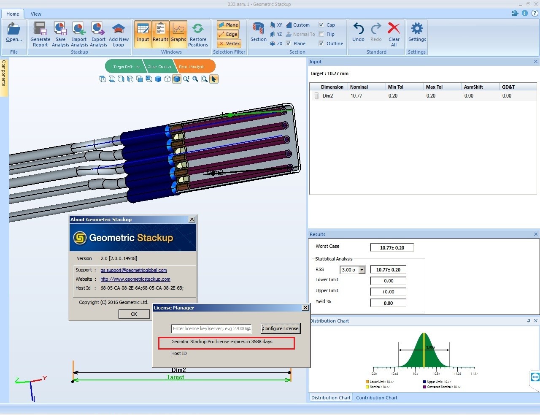540x415 pixels.
Task: Click OK in About dialog
Action: pyautogui.click(x=134, y=314)
